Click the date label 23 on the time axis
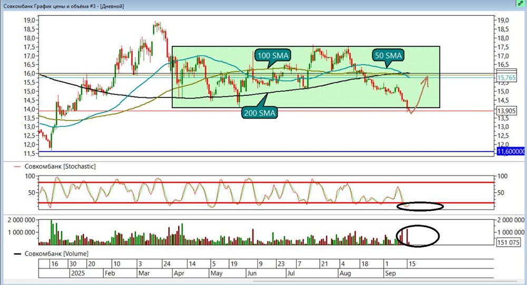Screen dimensions: 527x285 pos(281,264)
